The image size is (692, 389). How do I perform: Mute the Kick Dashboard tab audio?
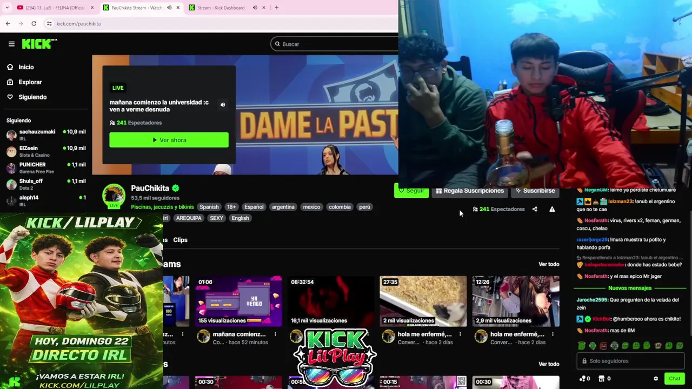tap(255, 8)
